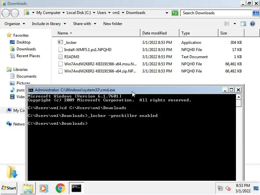Open the Organize dropdown menu
The image size is (260, 195).
point(15,24)
